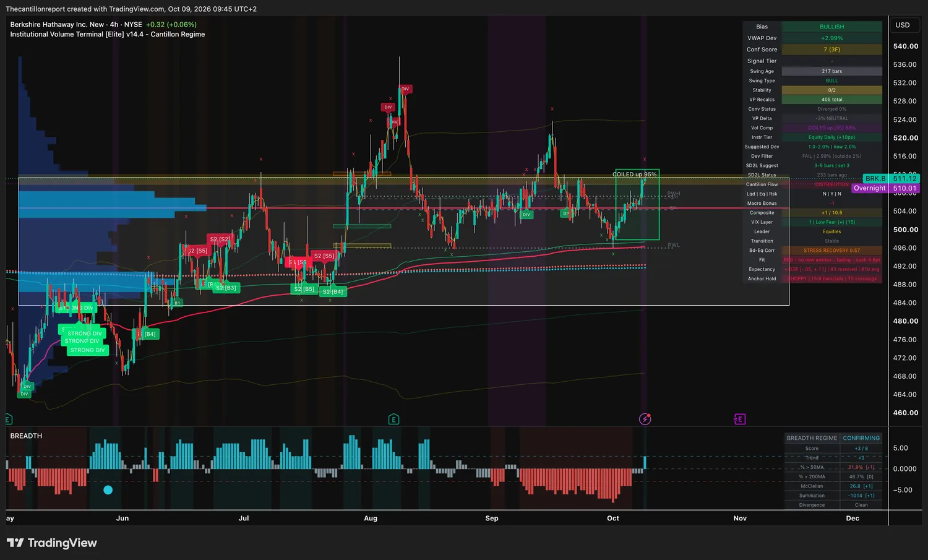Viewport: 928px width, 560px height.
Task: Click the CONFIRMING breadth regime cell
Action: [861, 438]
